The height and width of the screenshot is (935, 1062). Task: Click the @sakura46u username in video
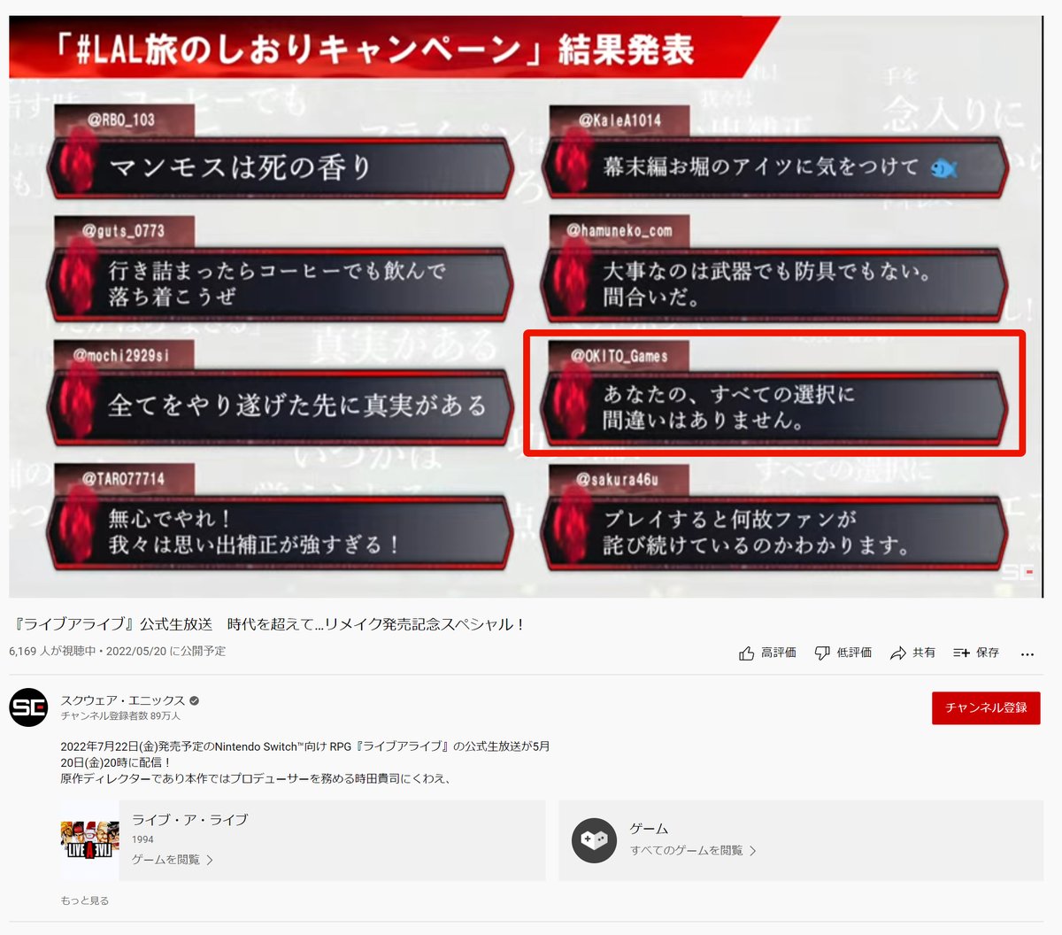point(618,479)
